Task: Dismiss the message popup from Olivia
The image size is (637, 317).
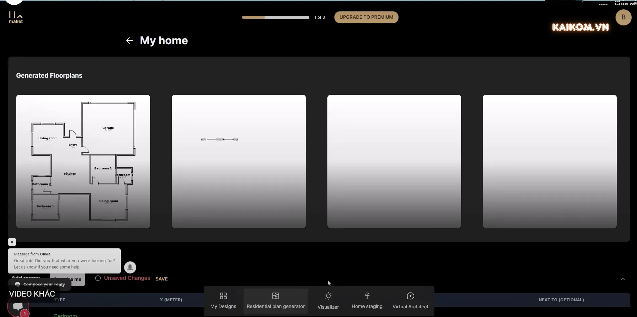Action: coord(12,242)
